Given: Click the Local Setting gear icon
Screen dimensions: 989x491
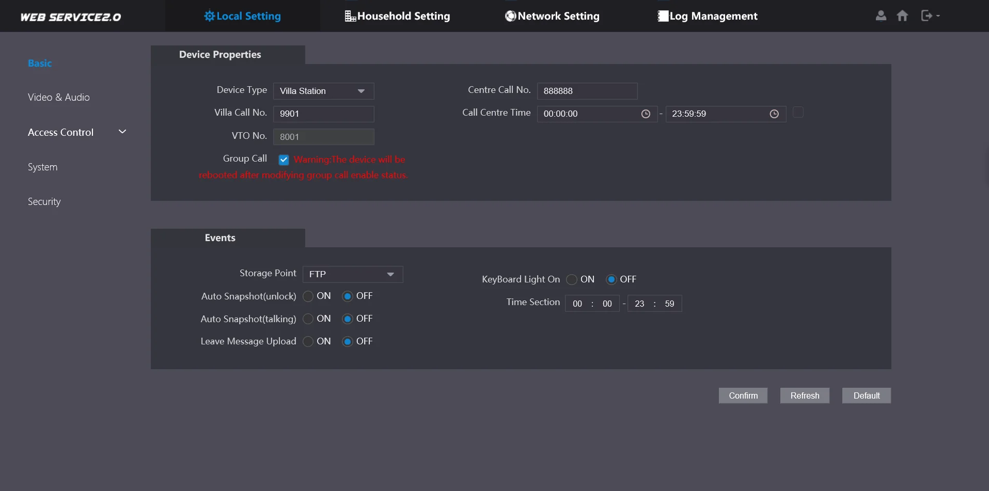Looking at the screenshot, I should pos(209,16).
